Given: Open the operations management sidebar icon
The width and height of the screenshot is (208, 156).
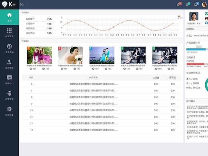Looking at the screenshot, I should pos(9,96).
